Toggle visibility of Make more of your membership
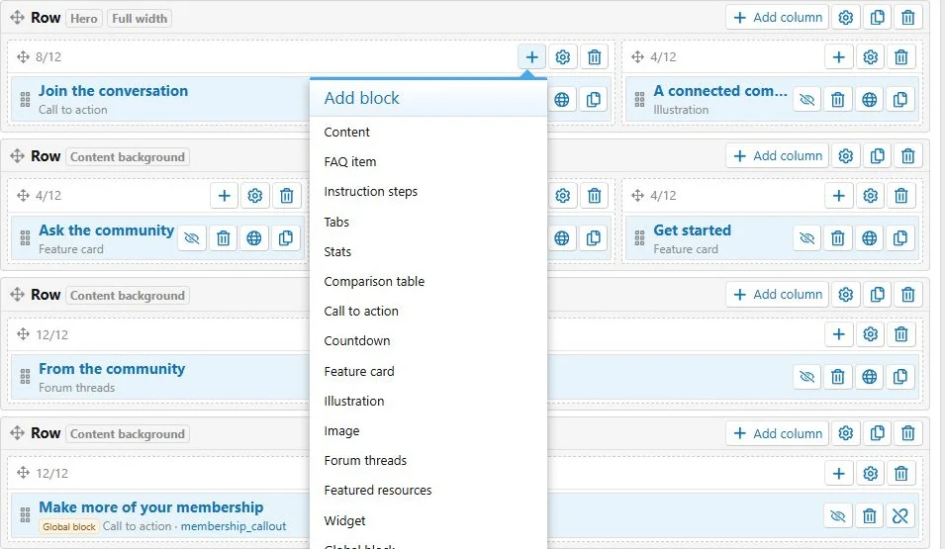The width and height of the screenshot is (945, 549). coord(838,515)
